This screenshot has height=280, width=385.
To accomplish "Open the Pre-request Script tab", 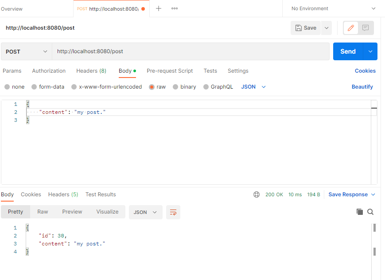I will pyautogui.click(x=170, y=71).
